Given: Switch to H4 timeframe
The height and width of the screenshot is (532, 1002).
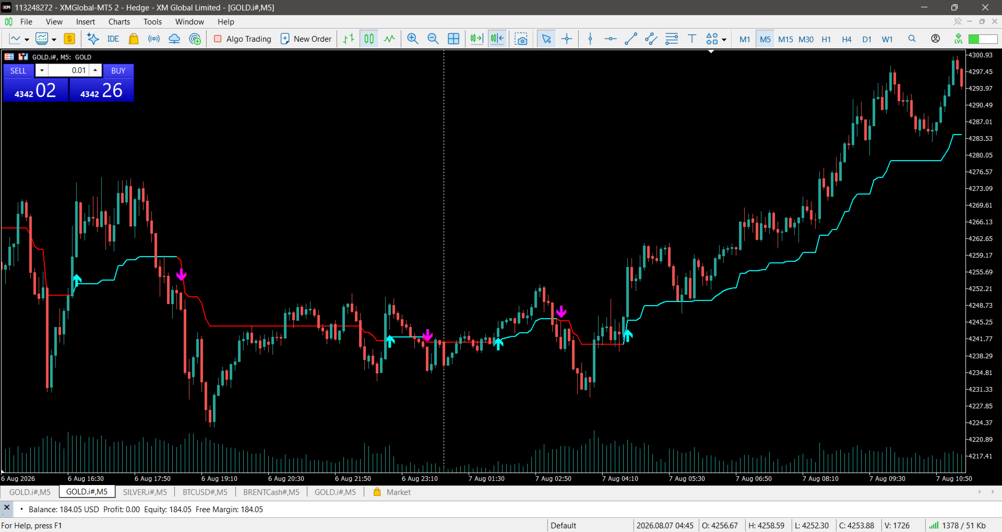Looking at the screenshot, I should 846,39.
